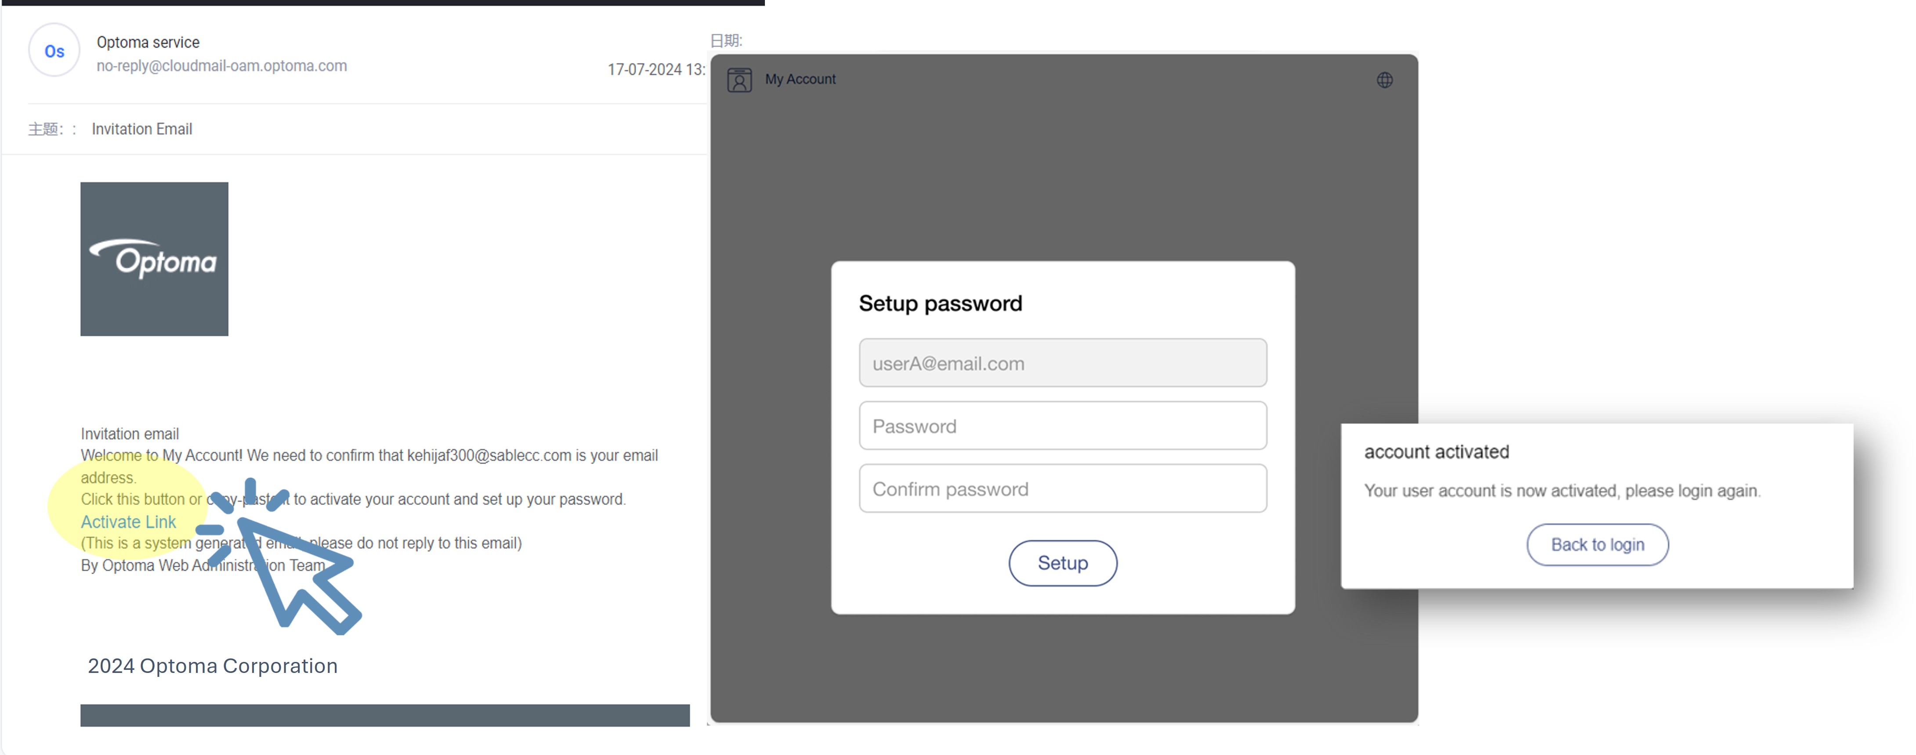This screenshot has height=755, width=1916.
Task: Click the Setup button
Action: coord(1062,563)
